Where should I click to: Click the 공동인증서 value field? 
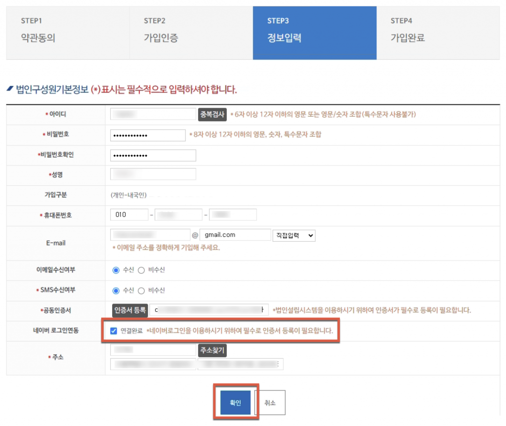click(209, 310)
